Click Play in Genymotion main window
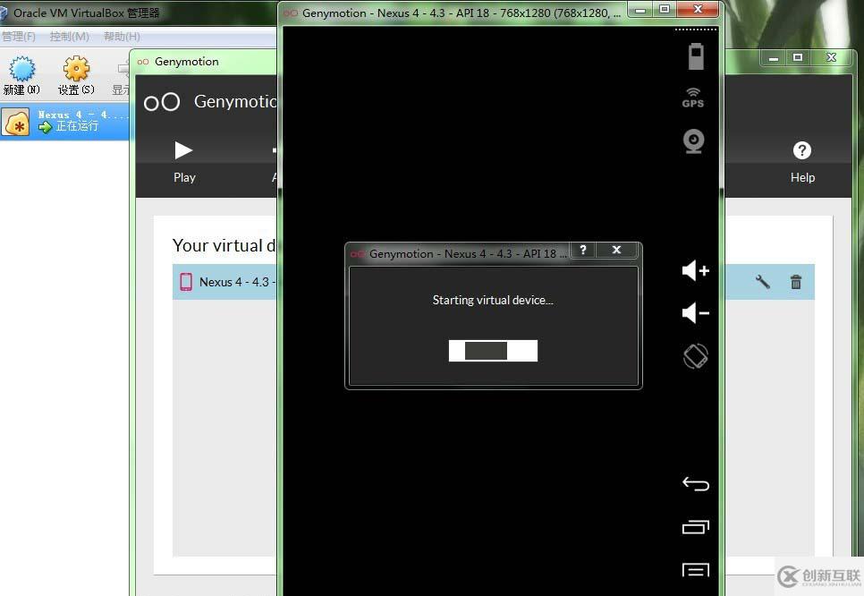Screen dimensions: 864x596 pos(184,162)
